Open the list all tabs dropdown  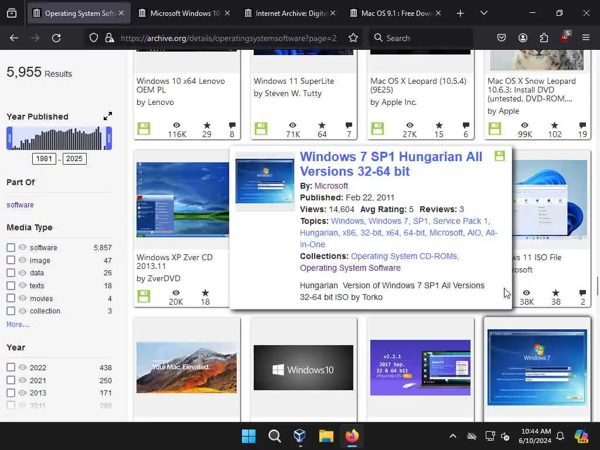[x=483, y=13]
